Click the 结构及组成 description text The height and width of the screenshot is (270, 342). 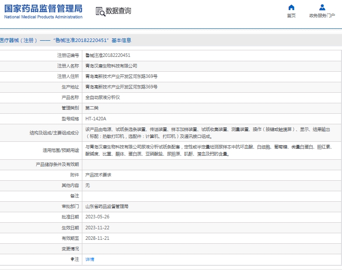tap(208, 133)
